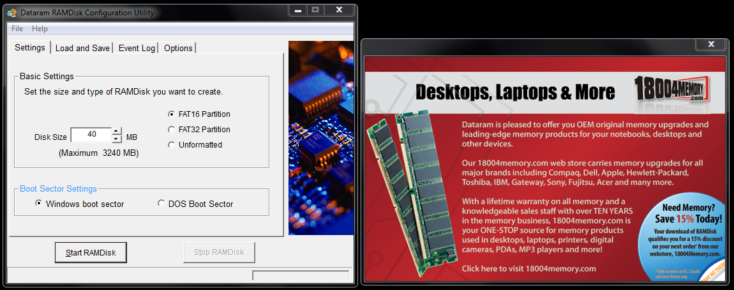The width and height of the screenshot is (734, 290).
Task: Click the 18004MEMORY.com logo in ad
Action: (673, 89)
